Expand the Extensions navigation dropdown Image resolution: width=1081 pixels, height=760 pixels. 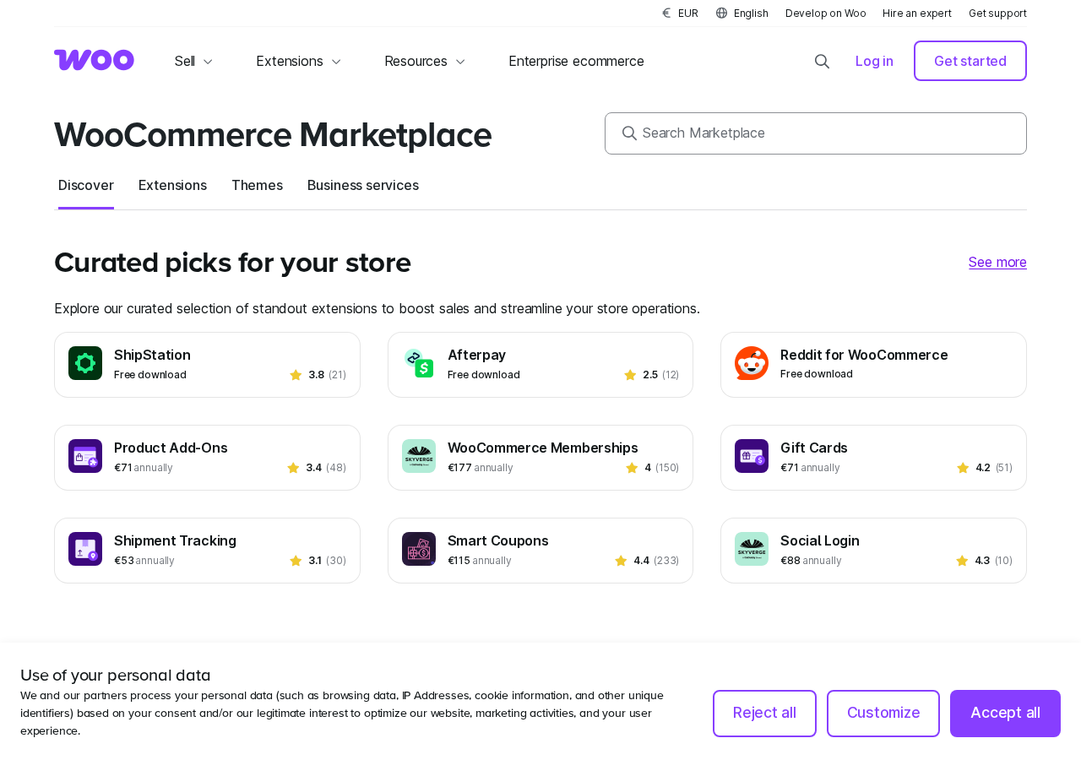click(x=299, y=61)
